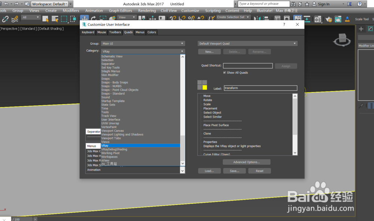This screenshot has width=374, height=221.
Task: Open the Group dropdown showing Main UI
Action: click(143, 43)
